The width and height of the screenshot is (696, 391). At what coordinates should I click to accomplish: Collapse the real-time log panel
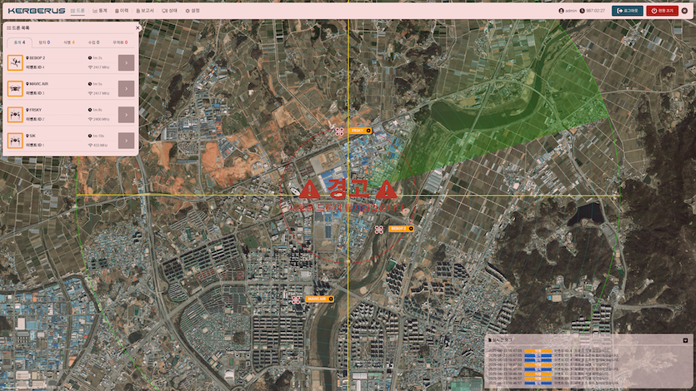(685, 340)
